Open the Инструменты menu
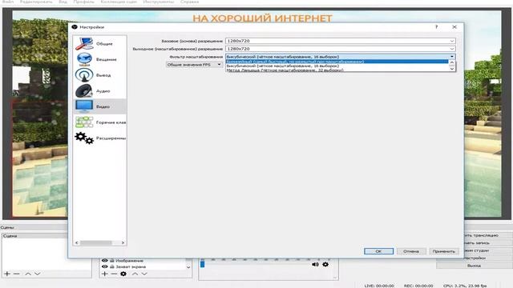513x288 pixels. coord(159,2)
